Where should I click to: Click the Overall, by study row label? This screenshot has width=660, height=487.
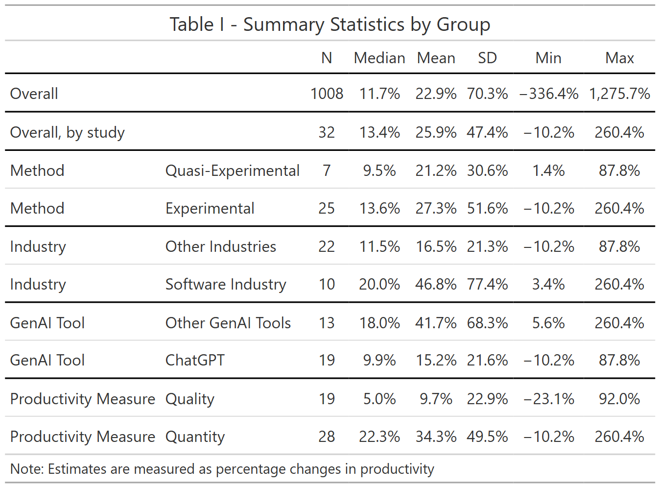(68, 132)
